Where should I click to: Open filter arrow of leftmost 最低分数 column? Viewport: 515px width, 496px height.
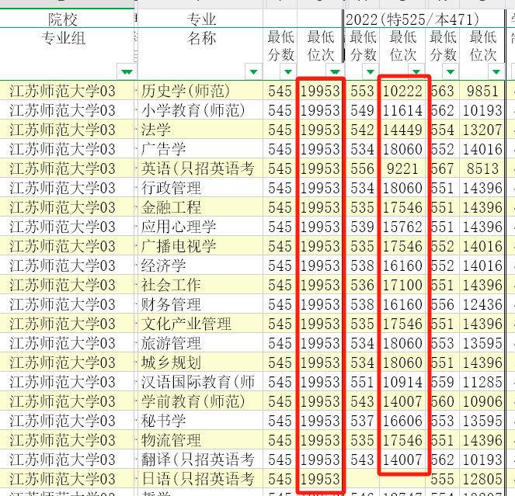point(288,72)
